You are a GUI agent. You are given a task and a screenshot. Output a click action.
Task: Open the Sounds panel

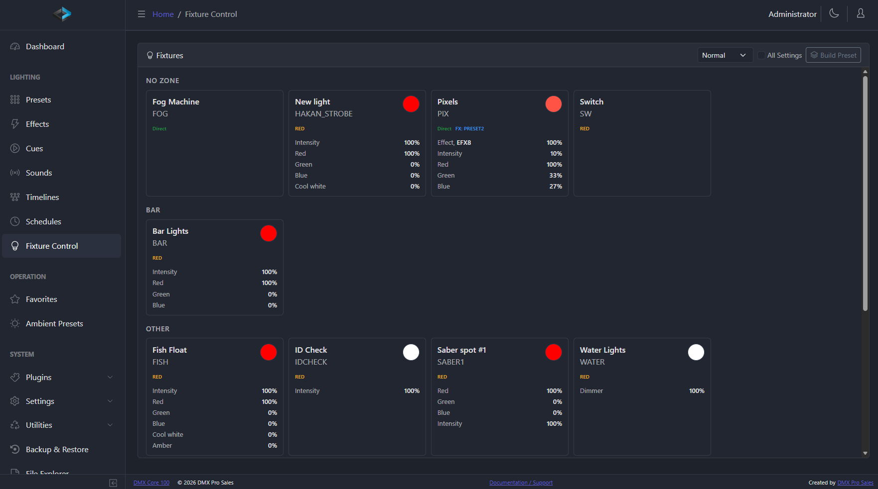[15, 173]
